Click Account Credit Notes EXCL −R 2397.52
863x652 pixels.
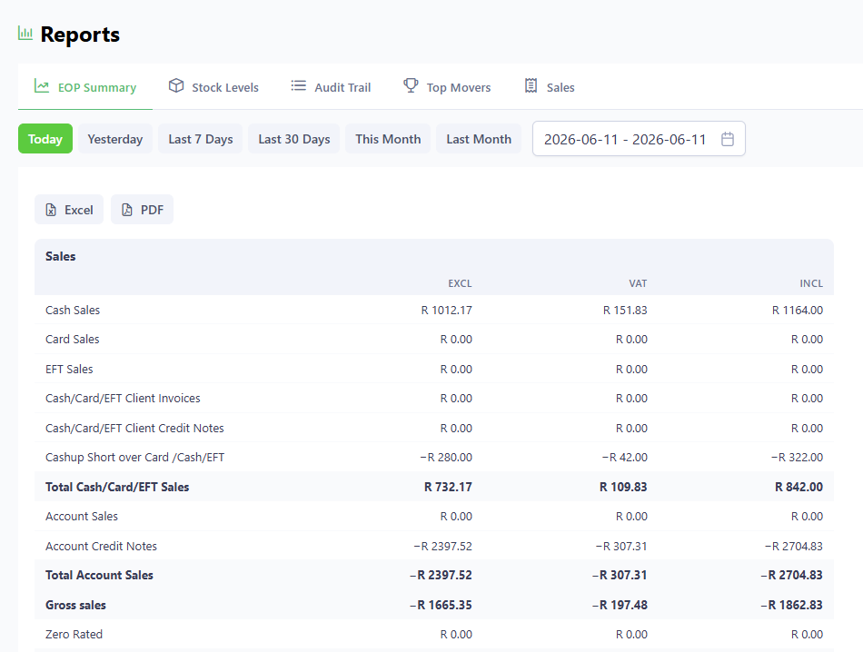click(442, 546)
